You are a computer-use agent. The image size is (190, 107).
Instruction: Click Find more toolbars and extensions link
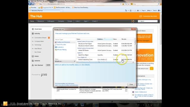pos(65,84)
